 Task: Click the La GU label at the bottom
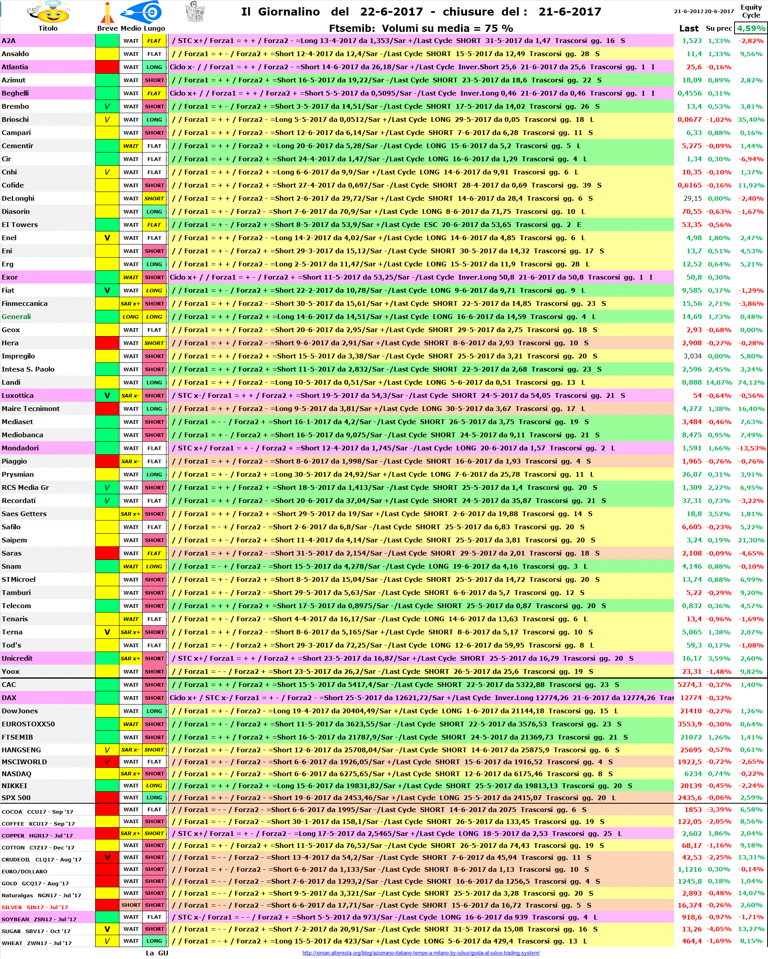coord(157,952)
